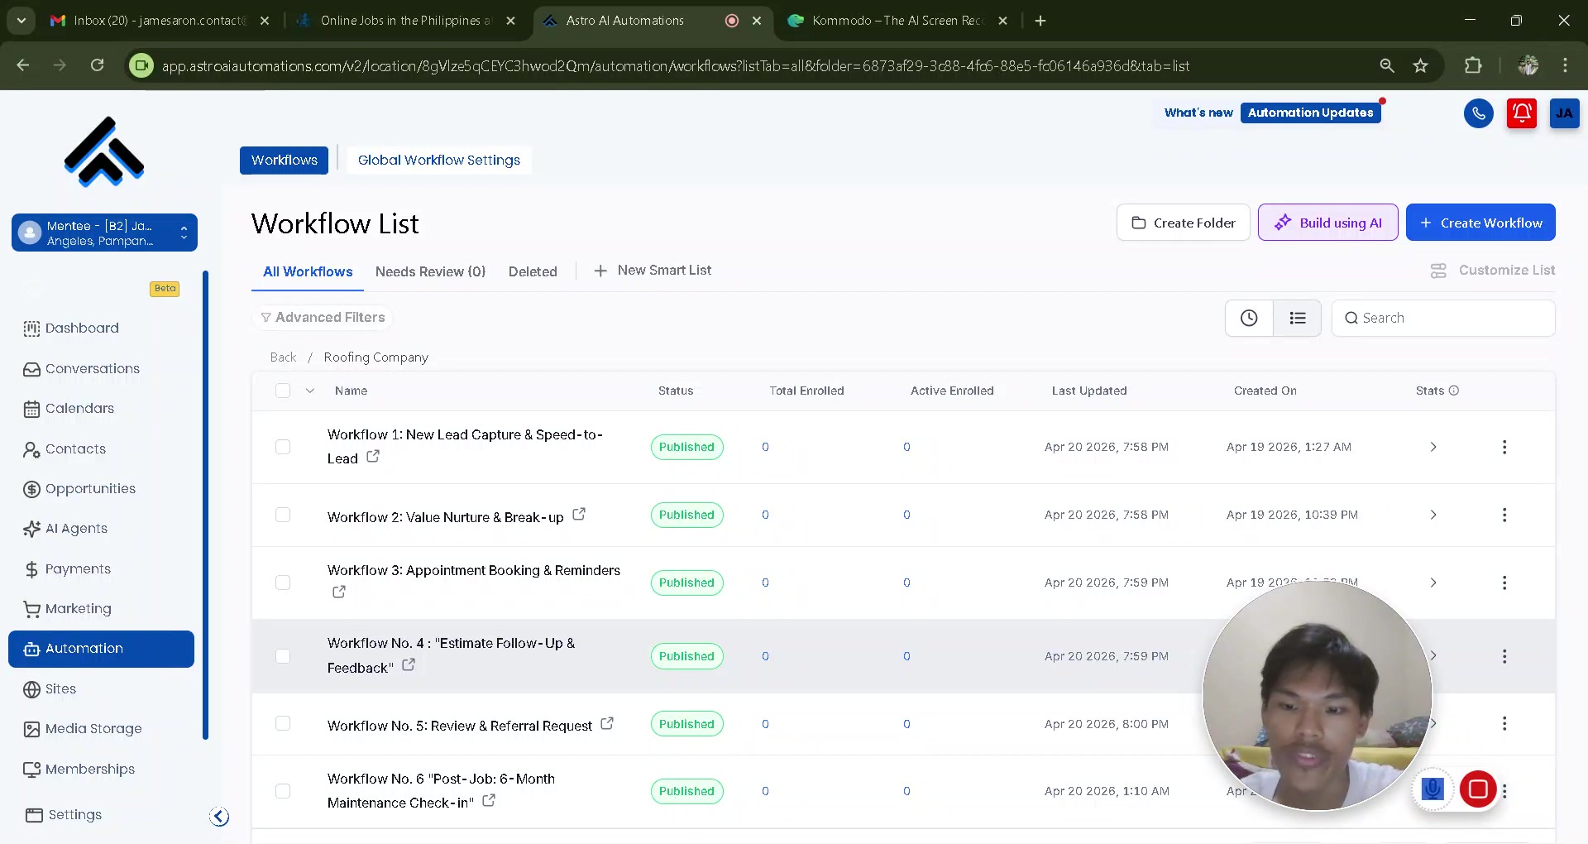Expand the Mentee account location switcher
1588x844 pixels.
(104, 233)
